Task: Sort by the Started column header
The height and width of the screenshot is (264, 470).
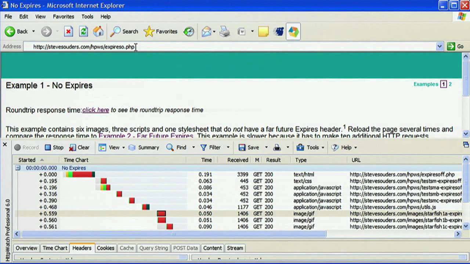Action: click(27, 160)
